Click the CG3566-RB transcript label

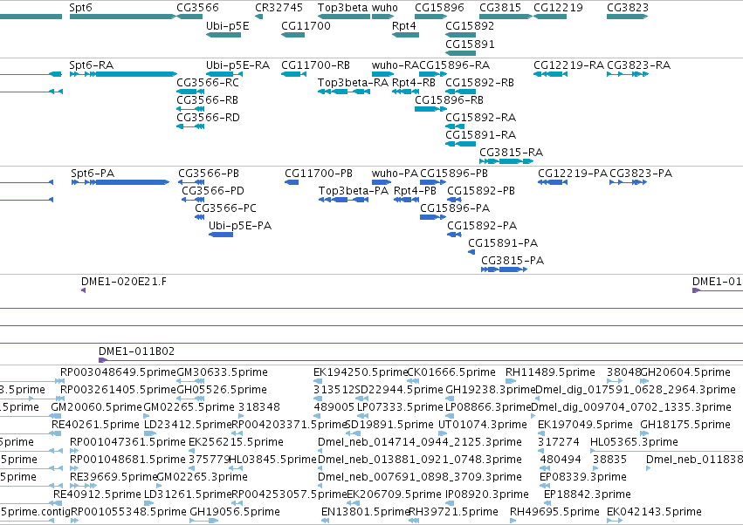[207, 100]
